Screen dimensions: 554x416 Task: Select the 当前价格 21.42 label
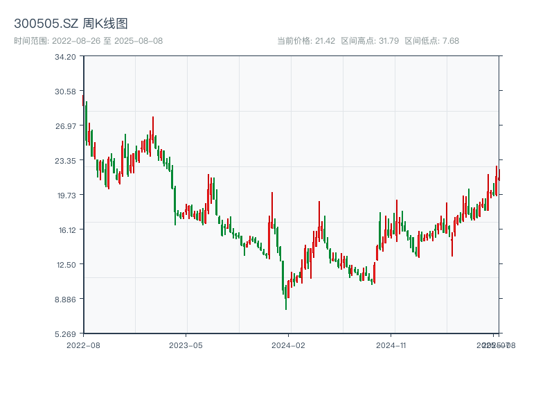(306, 41)
